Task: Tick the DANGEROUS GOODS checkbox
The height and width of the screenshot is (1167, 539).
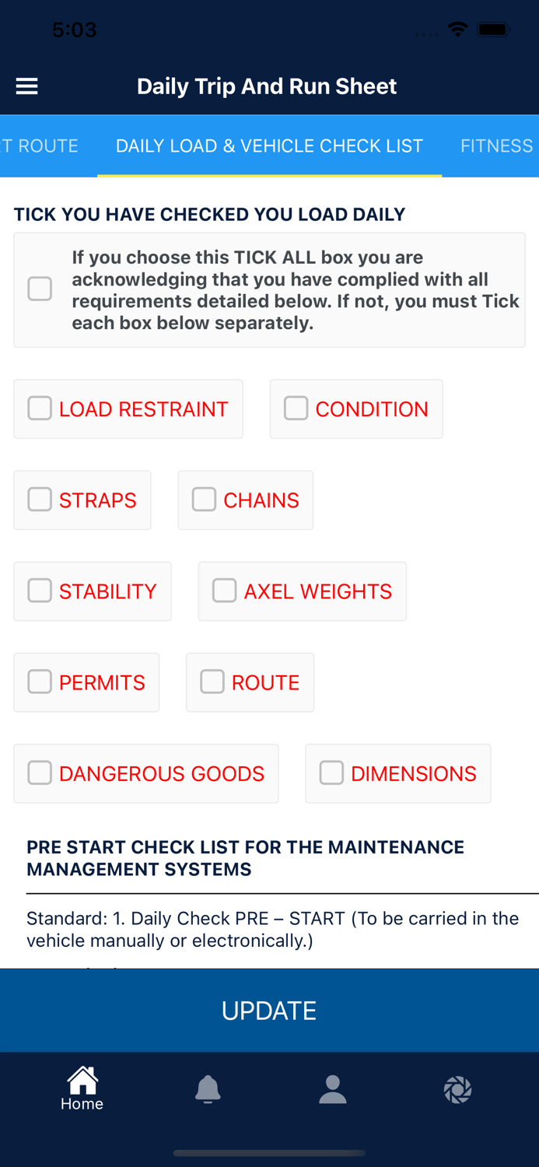Action: (x=39, y=772)
